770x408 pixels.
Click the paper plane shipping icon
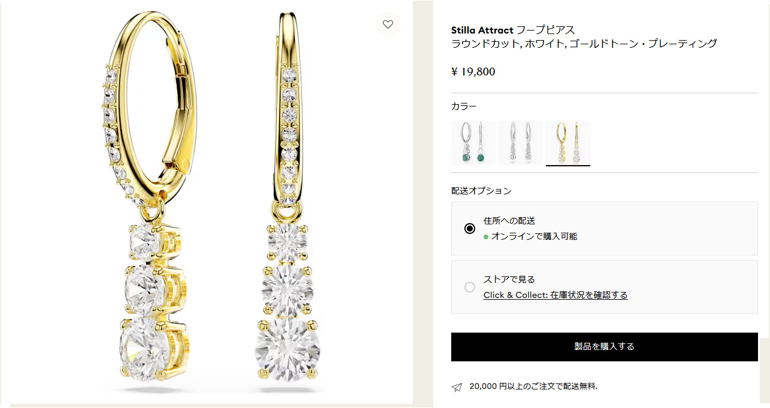(x=457, y=388)
